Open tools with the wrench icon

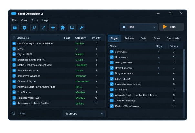[81, 28]
